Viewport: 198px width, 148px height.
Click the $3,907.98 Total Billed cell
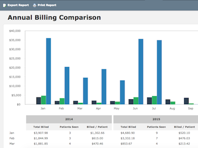pyautogui.click(x=41, y=133)
